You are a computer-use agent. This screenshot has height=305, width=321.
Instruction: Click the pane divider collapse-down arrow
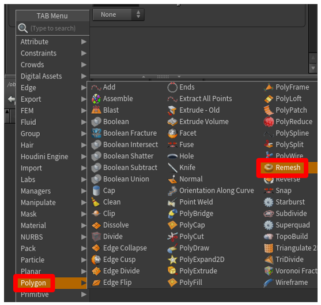pos(179,77)
